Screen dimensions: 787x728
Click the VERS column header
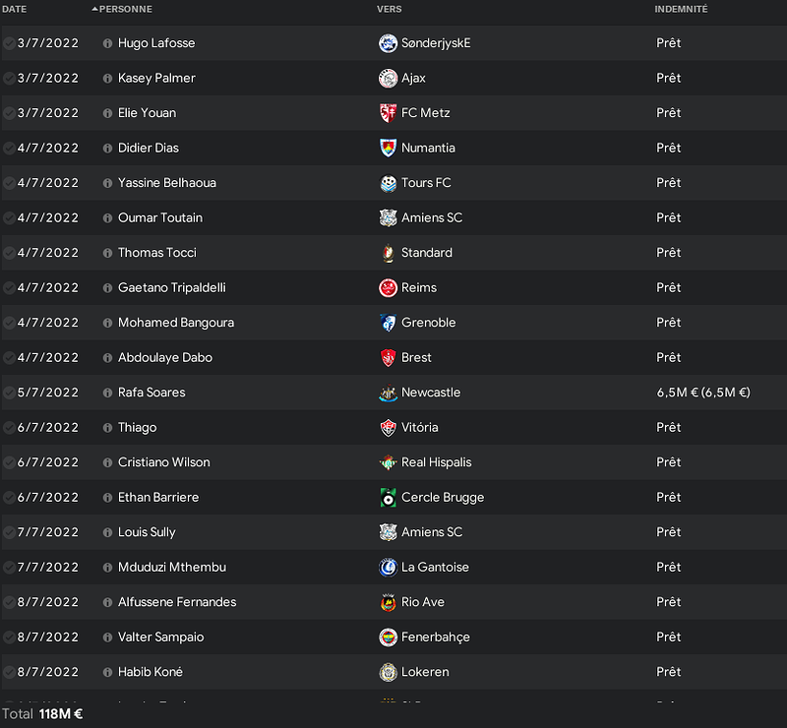[x=389, y=9]
